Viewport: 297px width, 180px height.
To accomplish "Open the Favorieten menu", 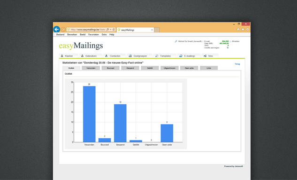I will 93,34.
